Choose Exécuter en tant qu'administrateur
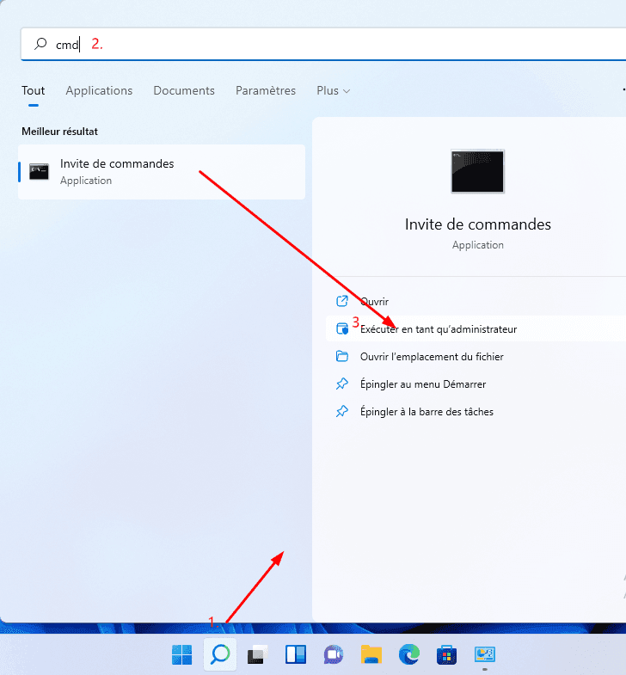This screenshot has width=626, height=675. point(439,329)
